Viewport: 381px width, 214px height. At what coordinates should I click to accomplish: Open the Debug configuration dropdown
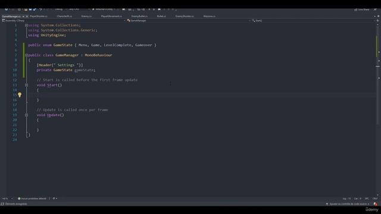[60, 10]
